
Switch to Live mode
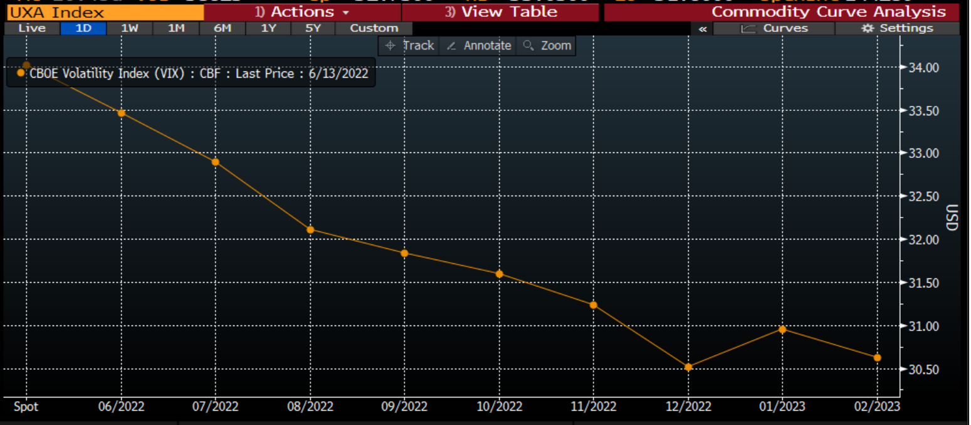click(x=32, y=28)
